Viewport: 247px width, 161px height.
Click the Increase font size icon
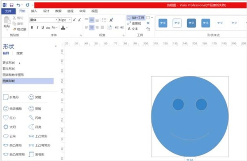(74, 20)
